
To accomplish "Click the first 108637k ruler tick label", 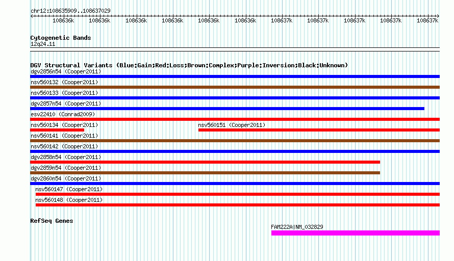I will pyautogui.click(x=282, y=20).
